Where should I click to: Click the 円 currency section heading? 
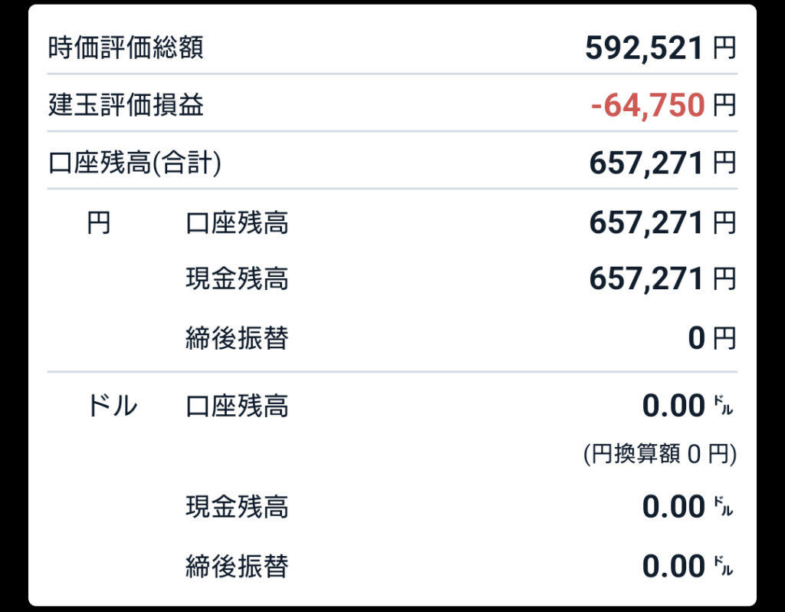point(98,223)
